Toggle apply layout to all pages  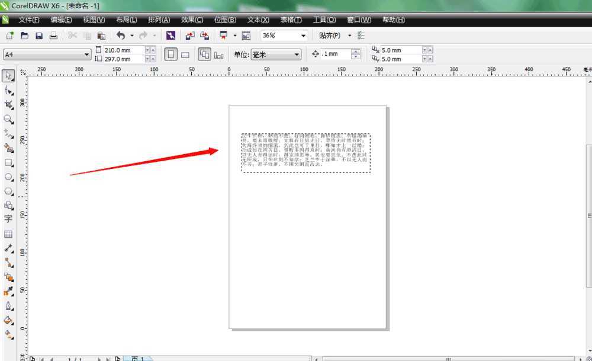click(204, 55)
